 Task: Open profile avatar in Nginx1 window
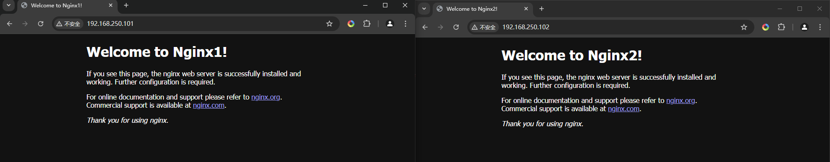coord(389,24)
